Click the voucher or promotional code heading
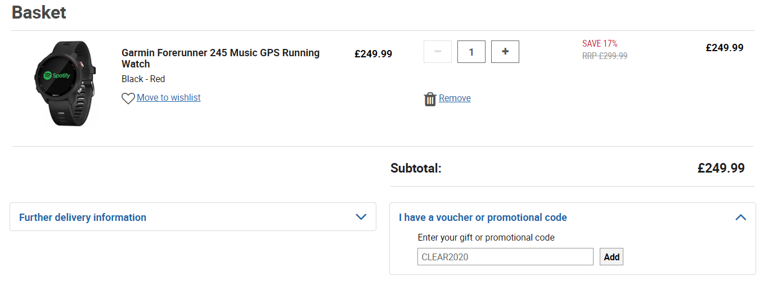773x285 pixels. 483,218
